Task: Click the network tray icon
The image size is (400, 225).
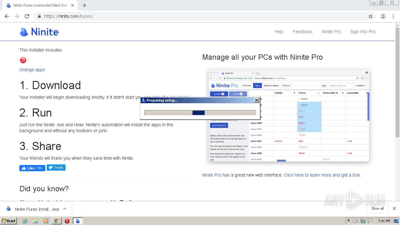Action: 363,221
